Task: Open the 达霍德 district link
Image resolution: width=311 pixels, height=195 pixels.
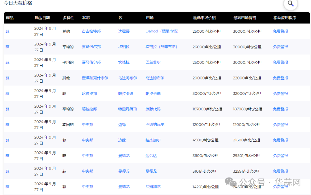Action: click(x=124, y=31)
